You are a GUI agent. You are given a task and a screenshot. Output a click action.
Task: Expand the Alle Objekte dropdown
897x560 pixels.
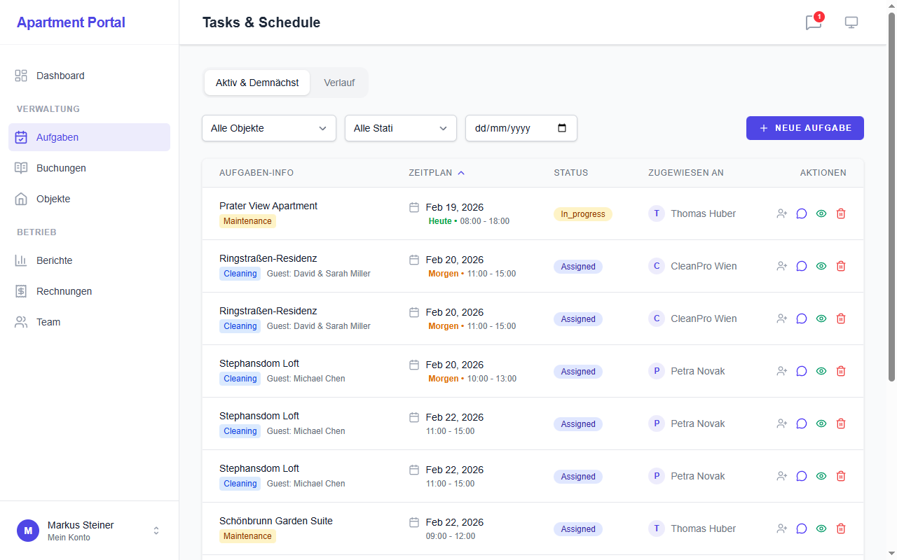point(269,128)
